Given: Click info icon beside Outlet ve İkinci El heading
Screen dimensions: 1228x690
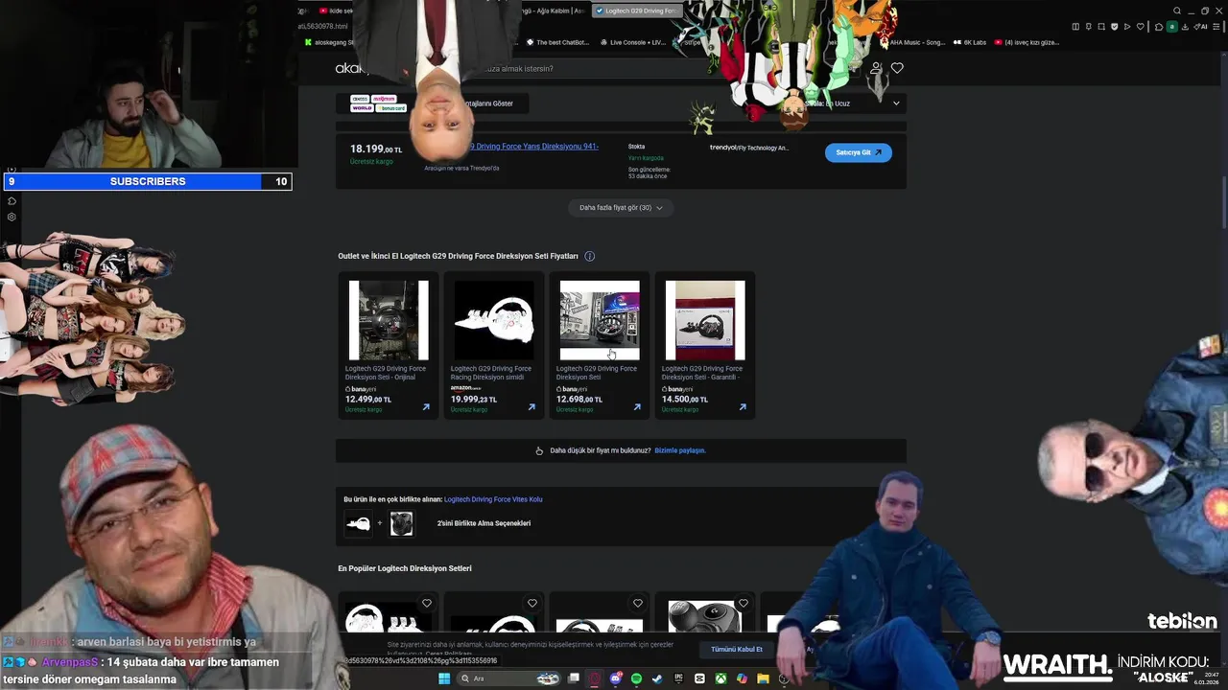Looking at the screenshot, I should (589, 256).
